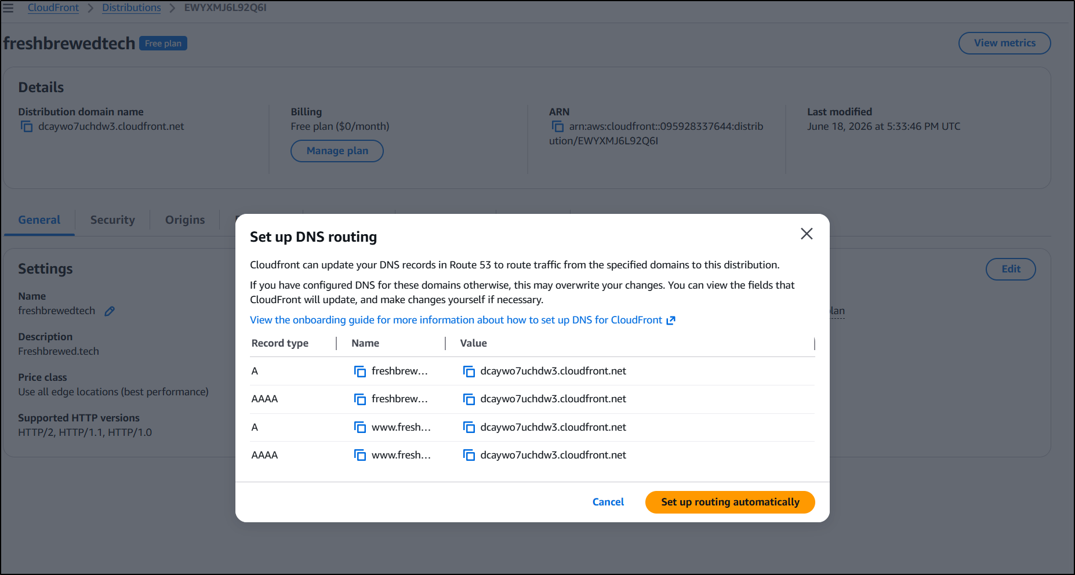Switch to the Security tab
Image resolution: width=1075 pixels, height=575 pixels.
[x=112, y=220]
